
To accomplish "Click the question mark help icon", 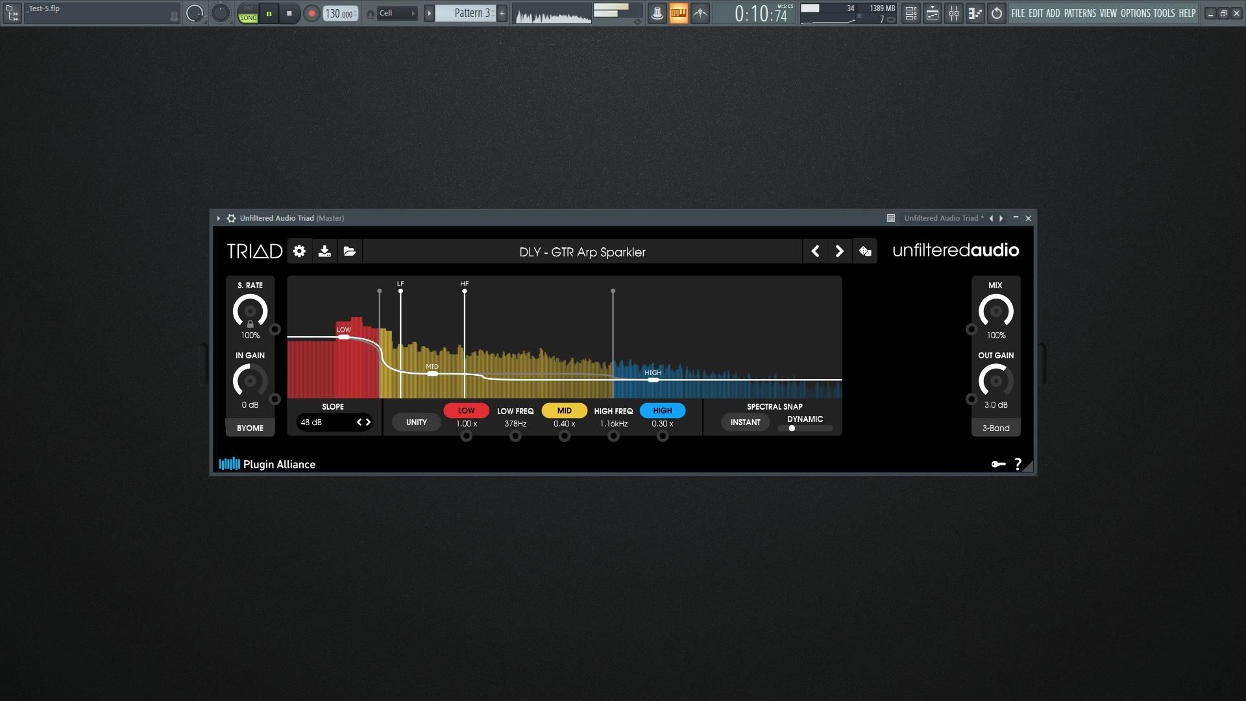I will [x=1018, y=464].
